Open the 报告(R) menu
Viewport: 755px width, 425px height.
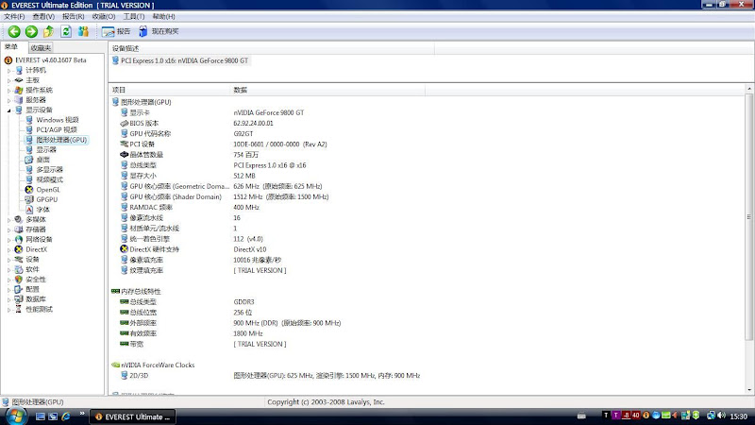click(x=74, y=16)
